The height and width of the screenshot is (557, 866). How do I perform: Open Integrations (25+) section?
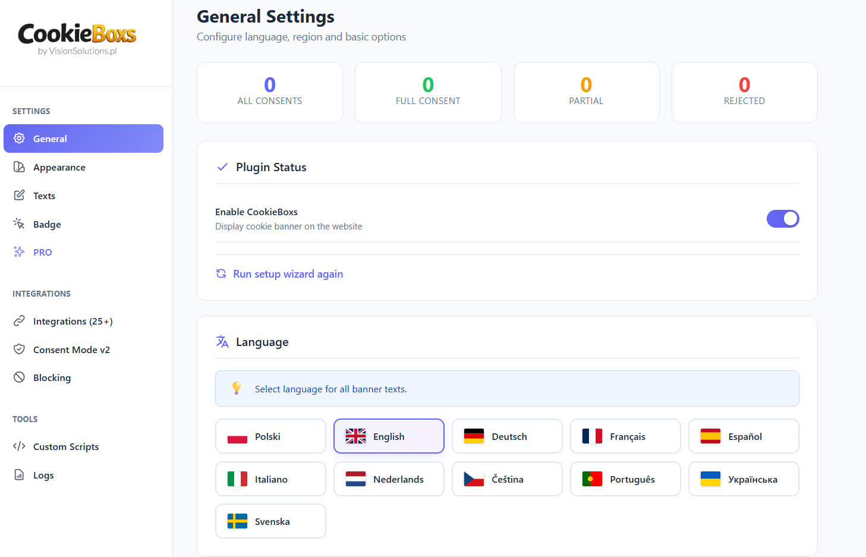pyautogui.click(x=73, y=321)
